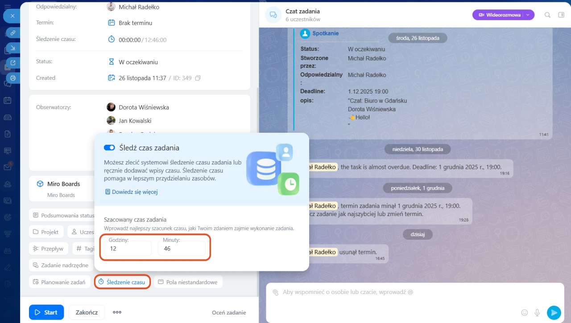Click the copy link side button
The width and height of the screenshot is (571, 323).
point(13,33)
